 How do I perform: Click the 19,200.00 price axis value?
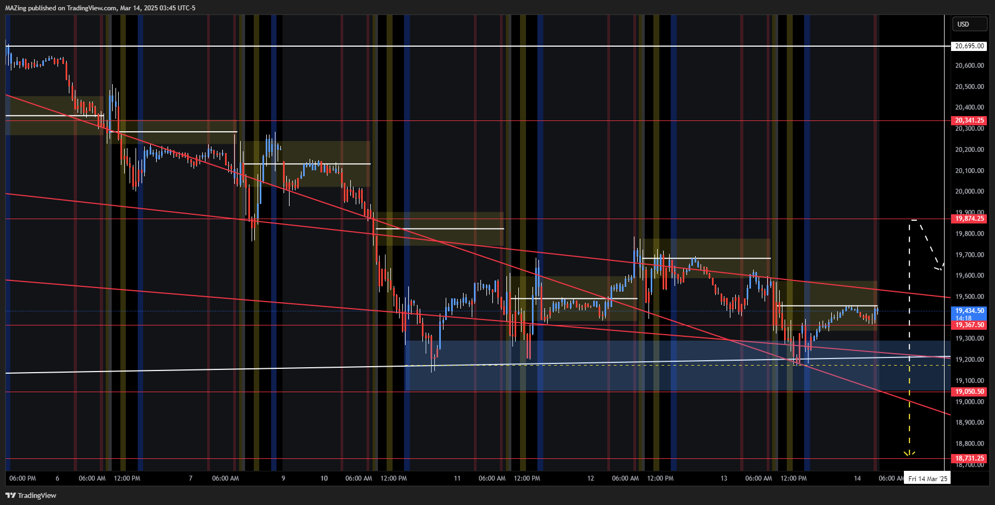[x=970, y=360]
